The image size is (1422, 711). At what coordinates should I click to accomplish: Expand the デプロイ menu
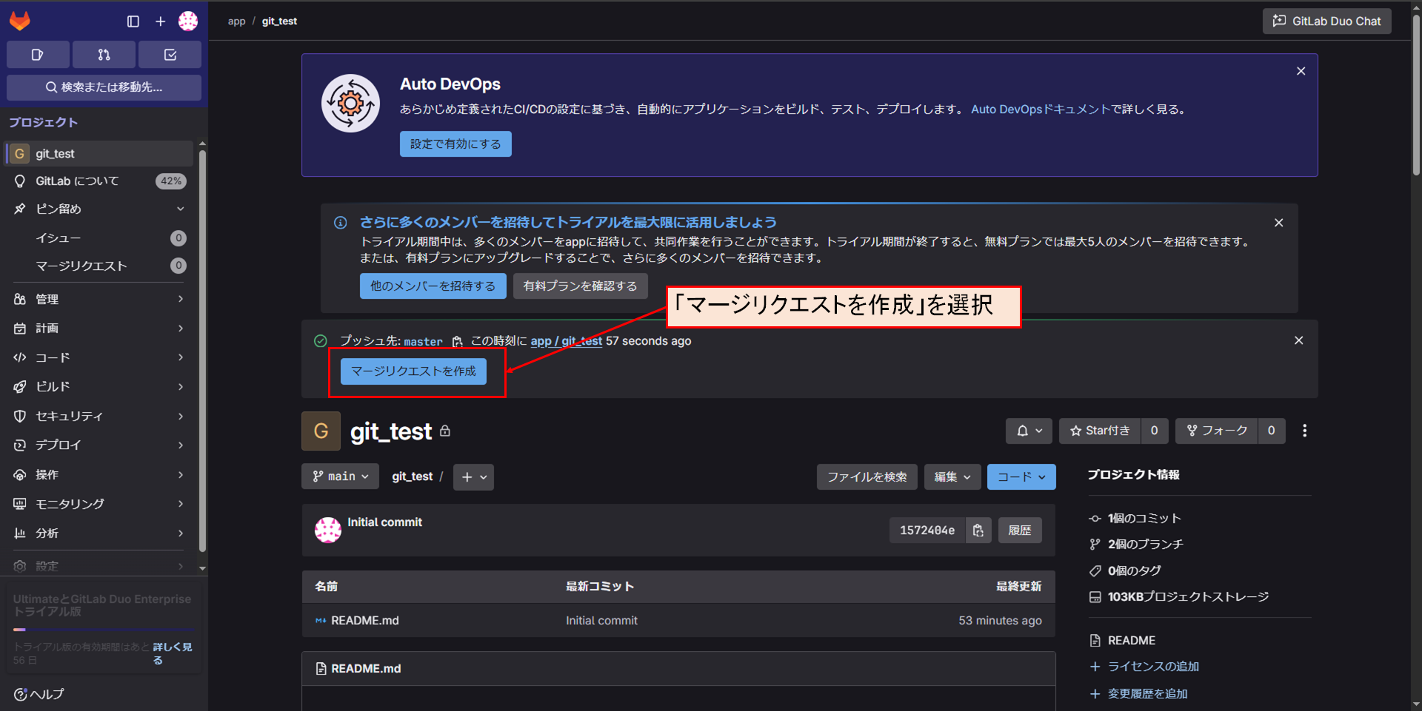pyautogui.click(x=99, y=445)
